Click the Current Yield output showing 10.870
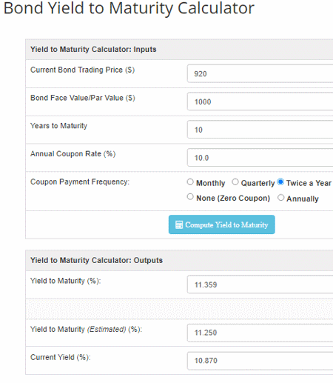The width and height of the screenshot is (333, 383). 260,361
